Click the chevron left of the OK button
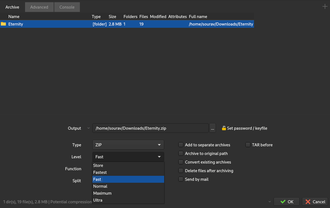The width and height of the screenshot is (330, 208). click(x=269, y=202)
